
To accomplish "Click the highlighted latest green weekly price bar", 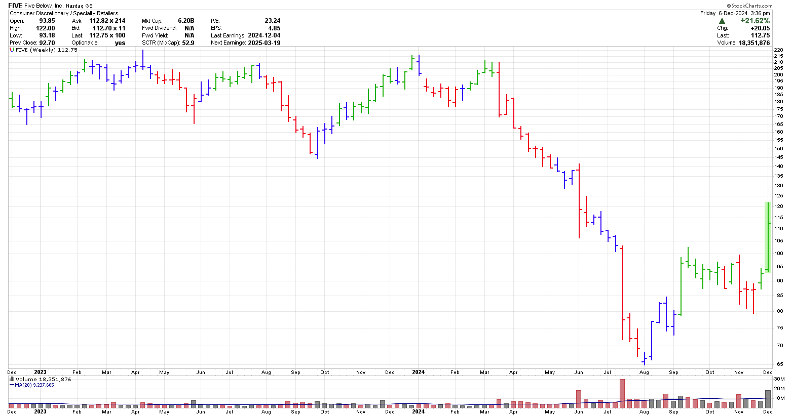I will [768, 237].
